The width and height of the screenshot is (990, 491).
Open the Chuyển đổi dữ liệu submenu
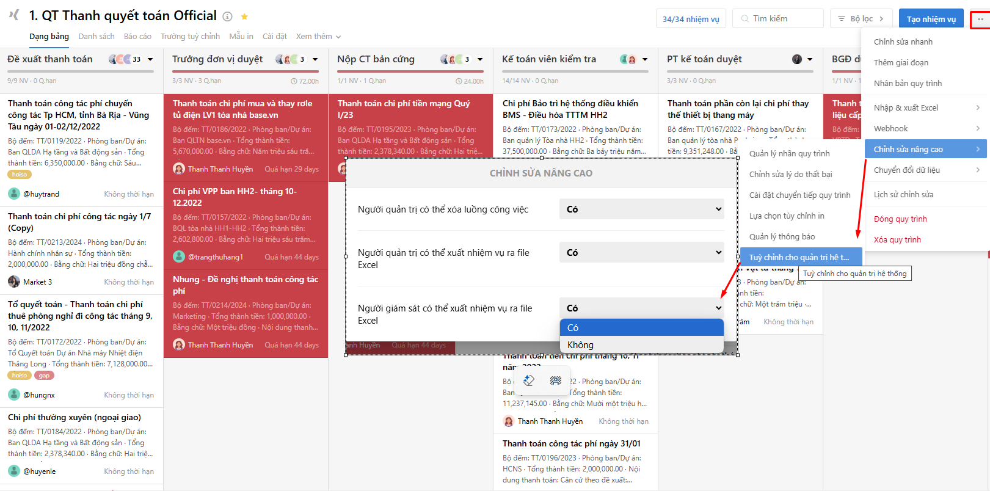click(925, 170)
